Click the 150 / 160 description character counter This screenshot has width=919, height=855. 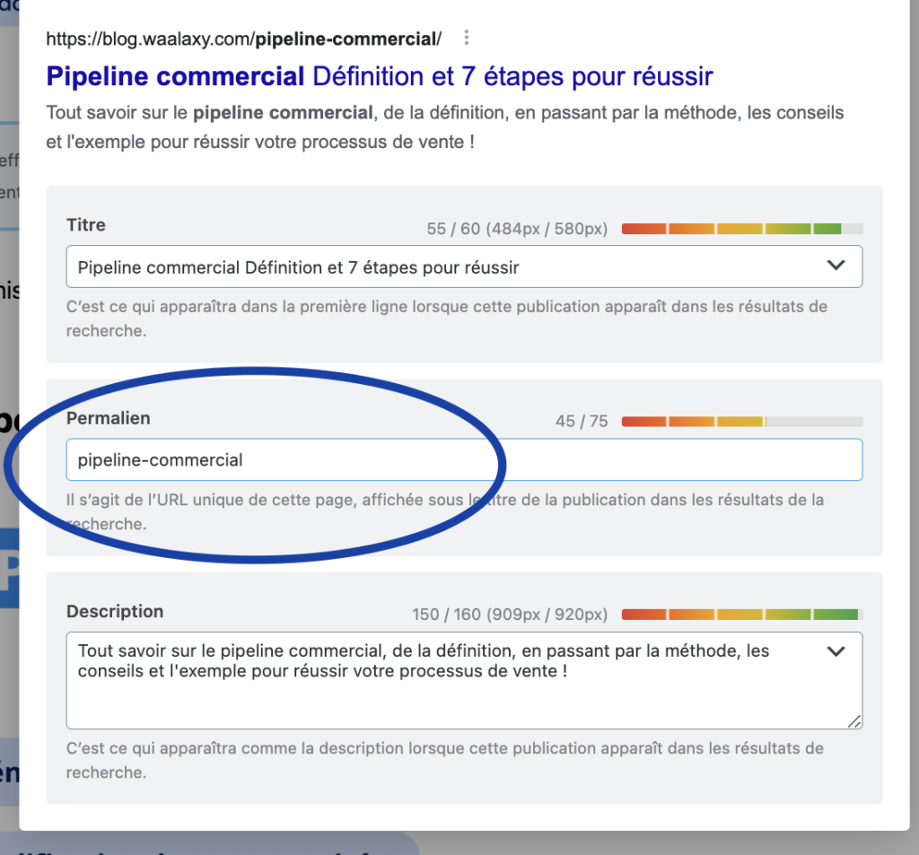[x=510, y=615]
